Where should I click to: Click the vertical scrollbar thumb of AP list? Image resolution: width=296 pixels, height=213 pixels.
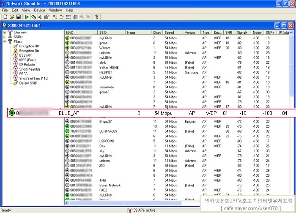(291, 66)
